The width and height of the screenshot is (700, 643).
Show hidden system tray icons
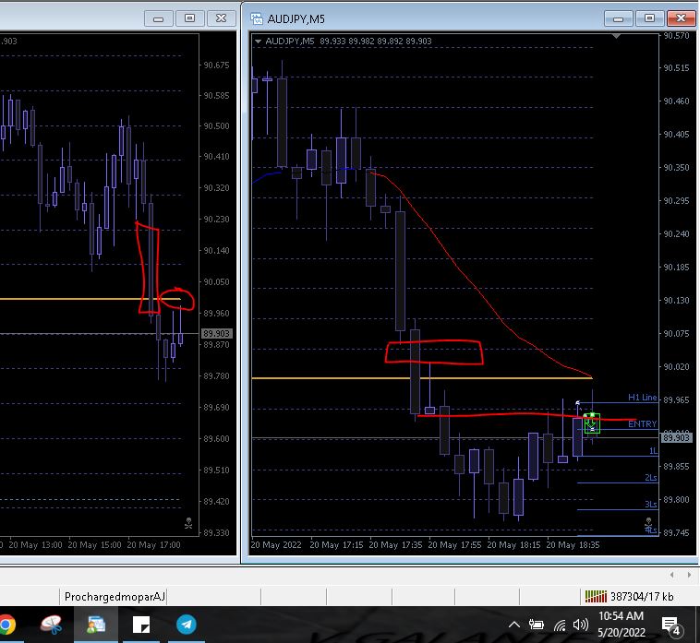pyautogui.click(x=513, y=625)
